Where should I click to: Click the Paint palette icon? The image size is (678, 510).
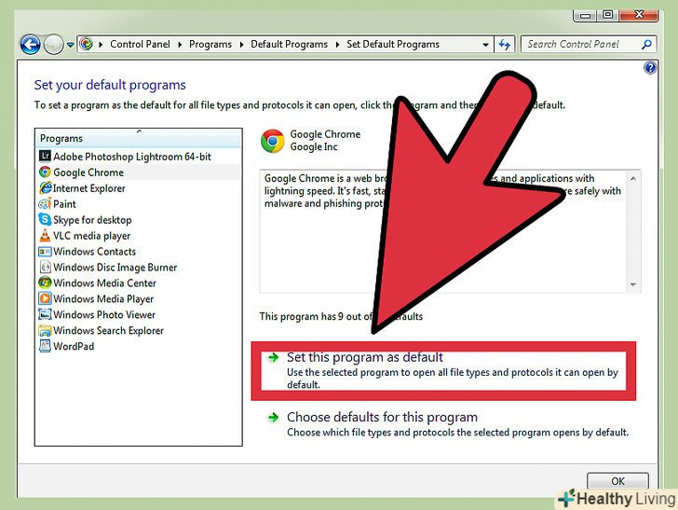tap(45, 203)
